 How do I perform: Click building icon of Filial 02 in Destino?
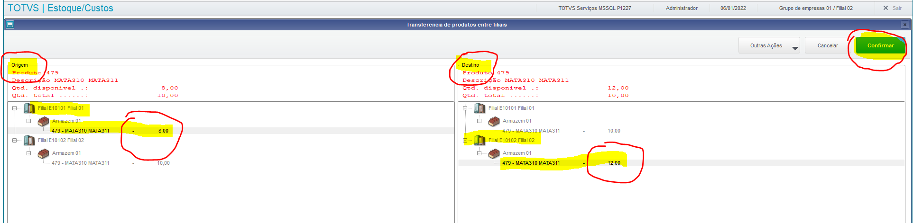[x=480, y=140]
